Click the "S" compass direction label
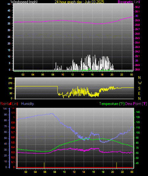Image resolution: width=148 pixels, height=176 pixels. tap(139, 88)
